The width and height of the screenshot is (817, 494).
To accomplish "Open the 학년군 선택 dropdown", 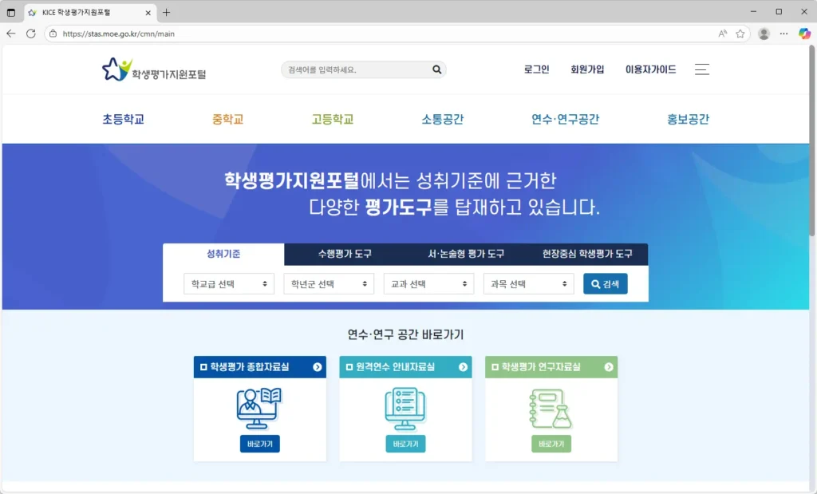I will coord(329,283).
